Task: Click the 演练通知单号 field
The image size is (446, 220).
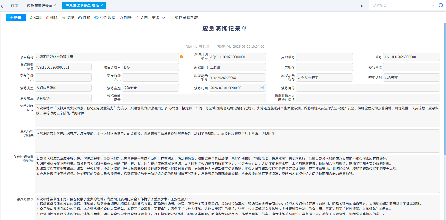Action: pyautogui.click(x=63, y=67)
